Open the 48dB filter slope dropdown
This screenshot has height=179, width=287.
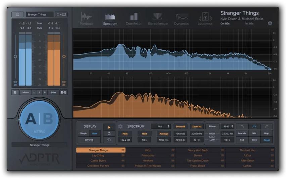pyautogui.click(x=227, y=126)
